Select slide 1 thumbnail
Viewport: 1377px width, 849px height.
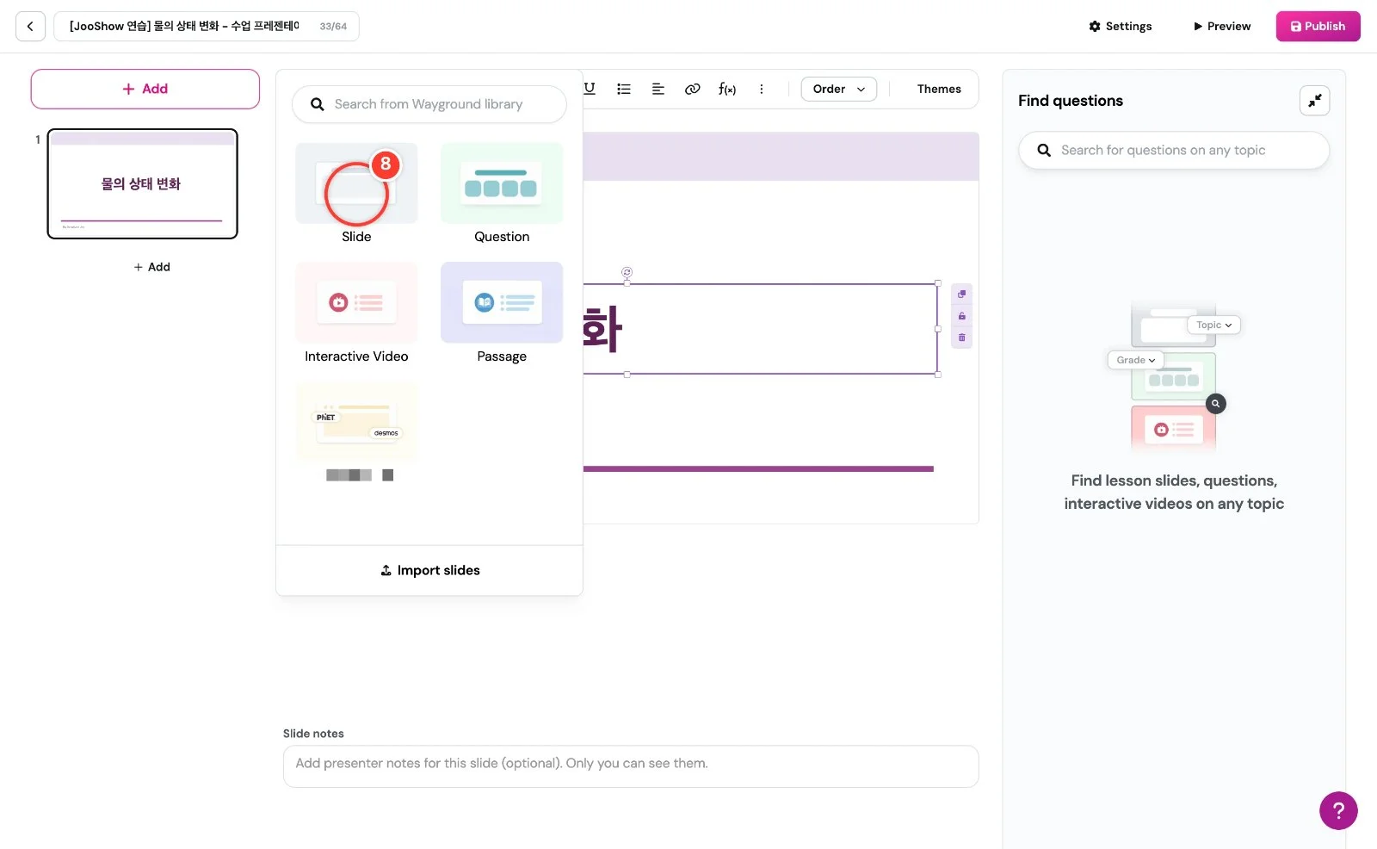click(142, 183)
